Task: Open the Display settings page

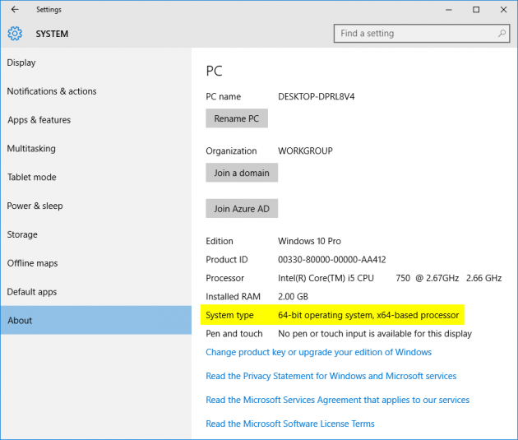Action: 96,63
